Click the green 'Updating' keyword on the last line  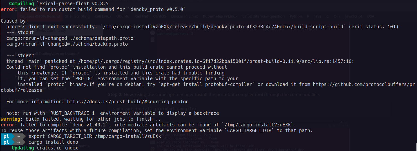(x=23, y=148)
